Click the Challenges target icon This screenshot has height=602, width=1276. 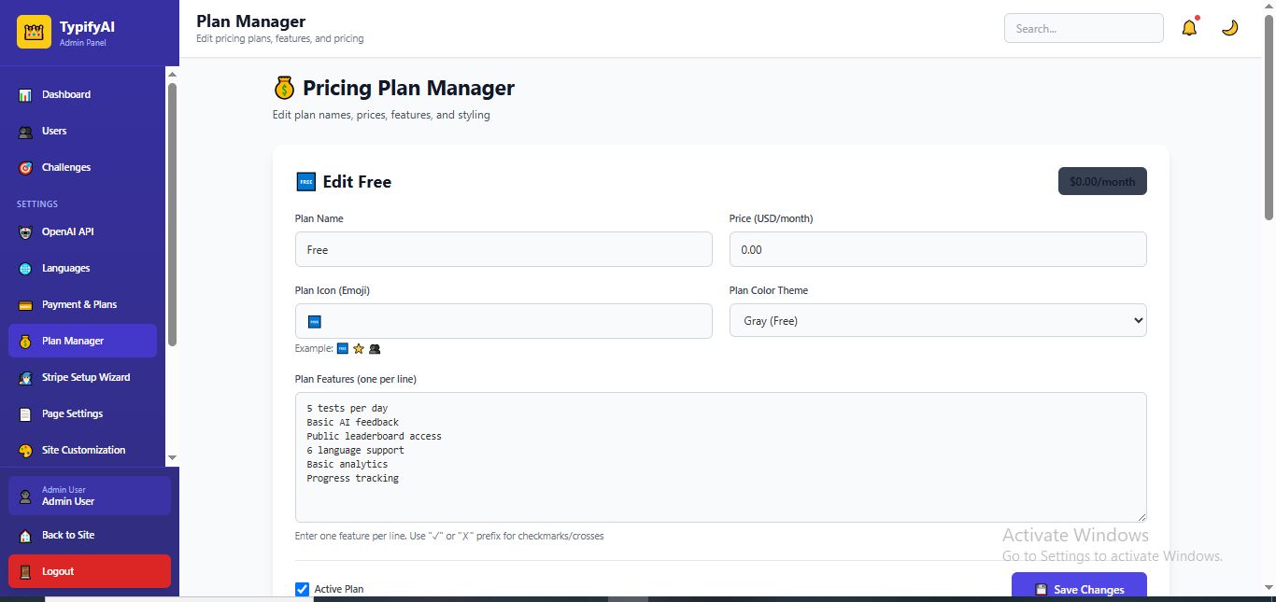[x=25, y=168]
